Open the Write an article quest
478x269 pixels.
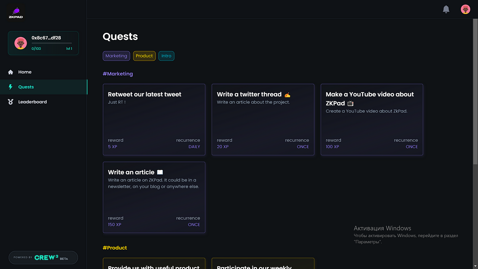tap(154, 197)
